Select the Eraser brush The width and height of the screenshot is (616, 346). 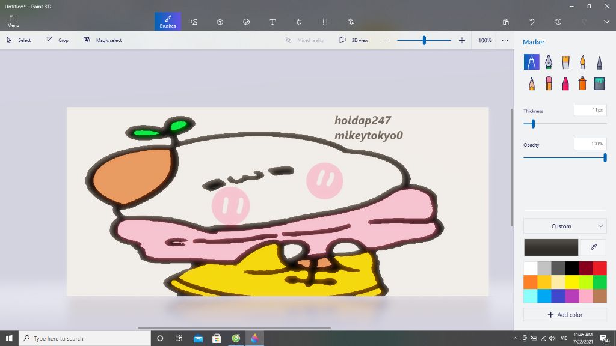tap(549, 83)
